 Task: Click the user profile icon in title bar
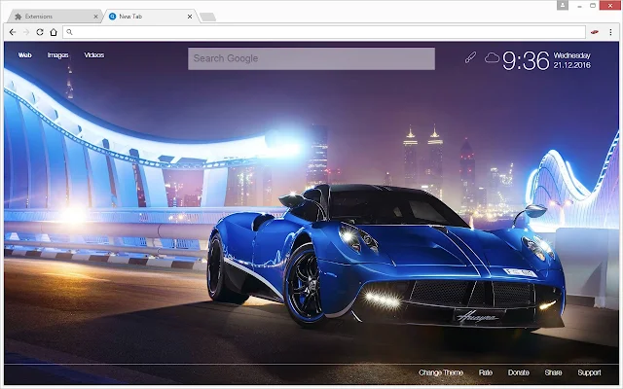click(x=563, y=5)
